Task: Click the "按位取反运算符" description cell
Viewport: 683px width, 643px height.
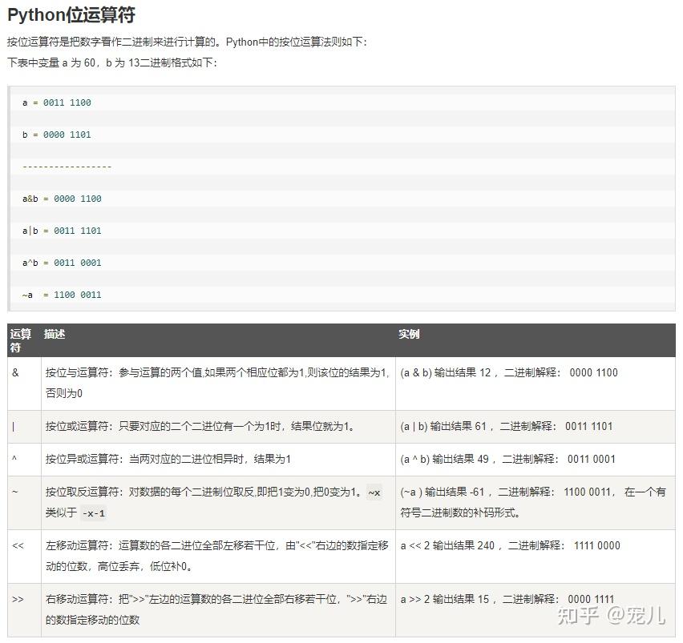Action: (218, 503)
